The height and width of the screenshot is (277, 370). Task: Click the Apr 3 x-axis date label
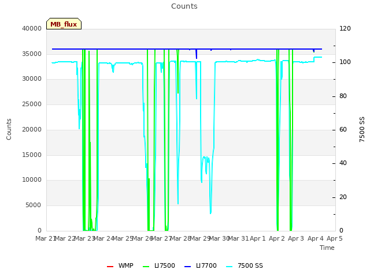coord(296,238)
